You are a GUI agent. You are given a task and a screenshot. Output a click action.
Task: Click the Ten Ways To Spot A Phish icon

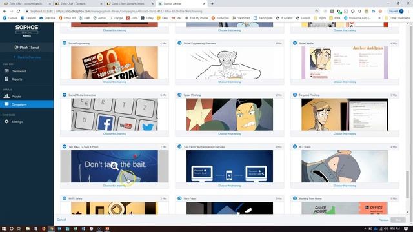tap(65, 146)
